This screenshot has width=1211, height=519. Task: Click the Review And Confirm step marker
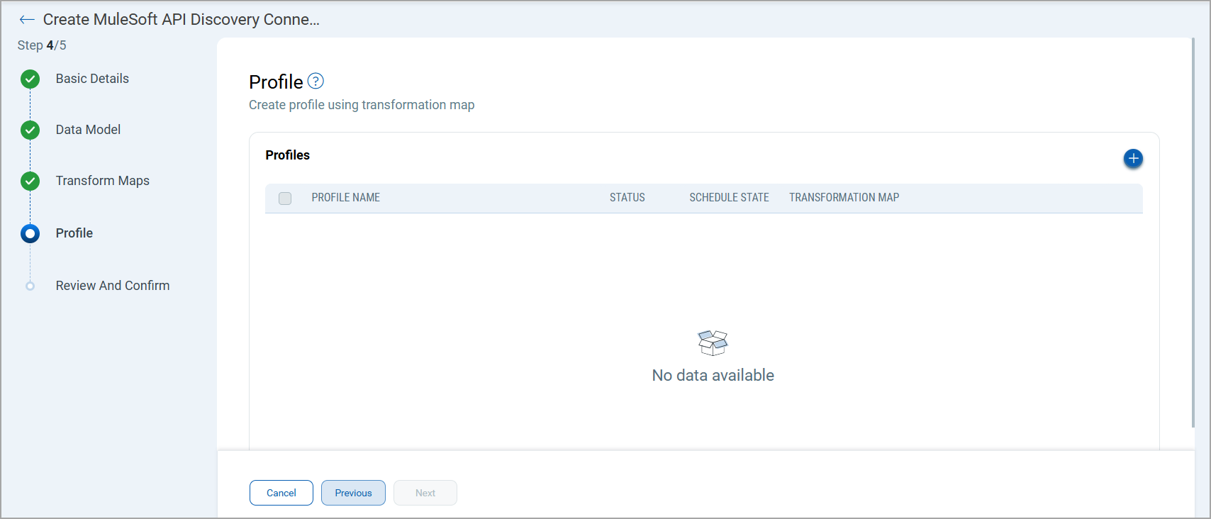tap(30, 286)
